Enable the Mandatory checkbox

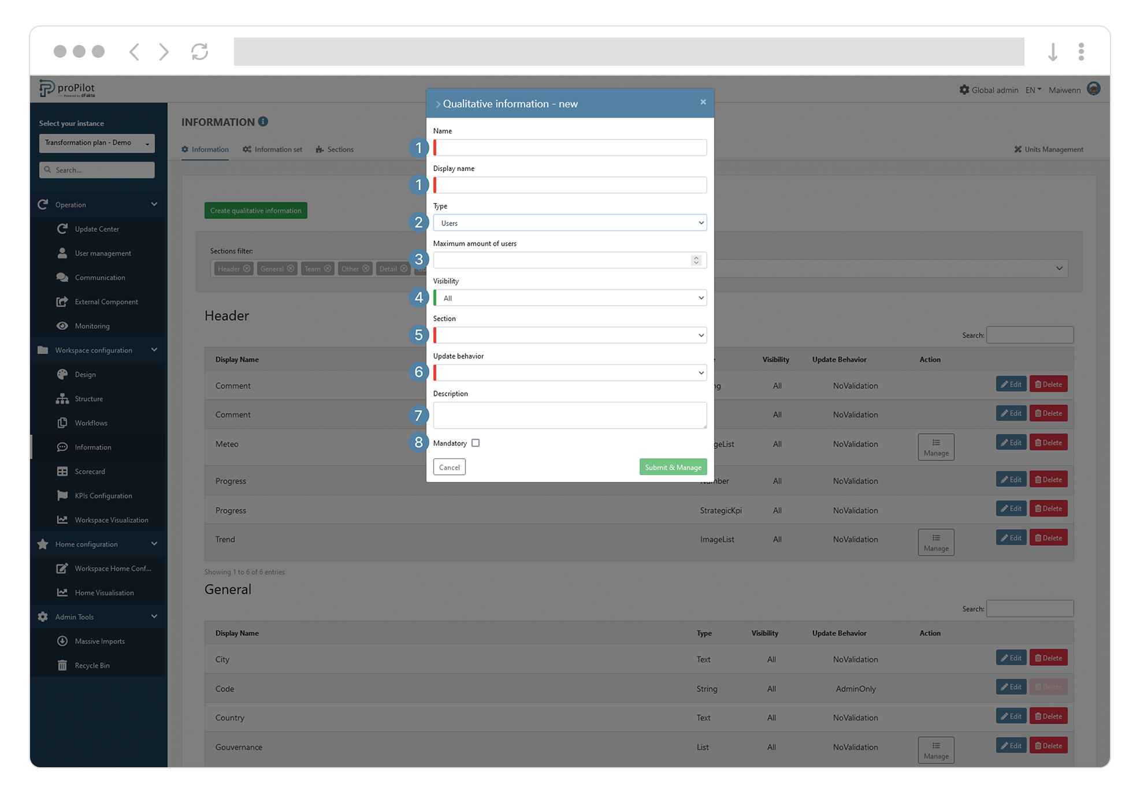[x=476, y=443]
